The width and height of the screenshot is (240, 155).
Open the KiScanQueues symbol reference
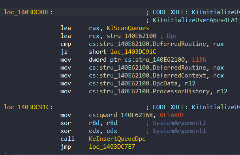click(128, 28)
